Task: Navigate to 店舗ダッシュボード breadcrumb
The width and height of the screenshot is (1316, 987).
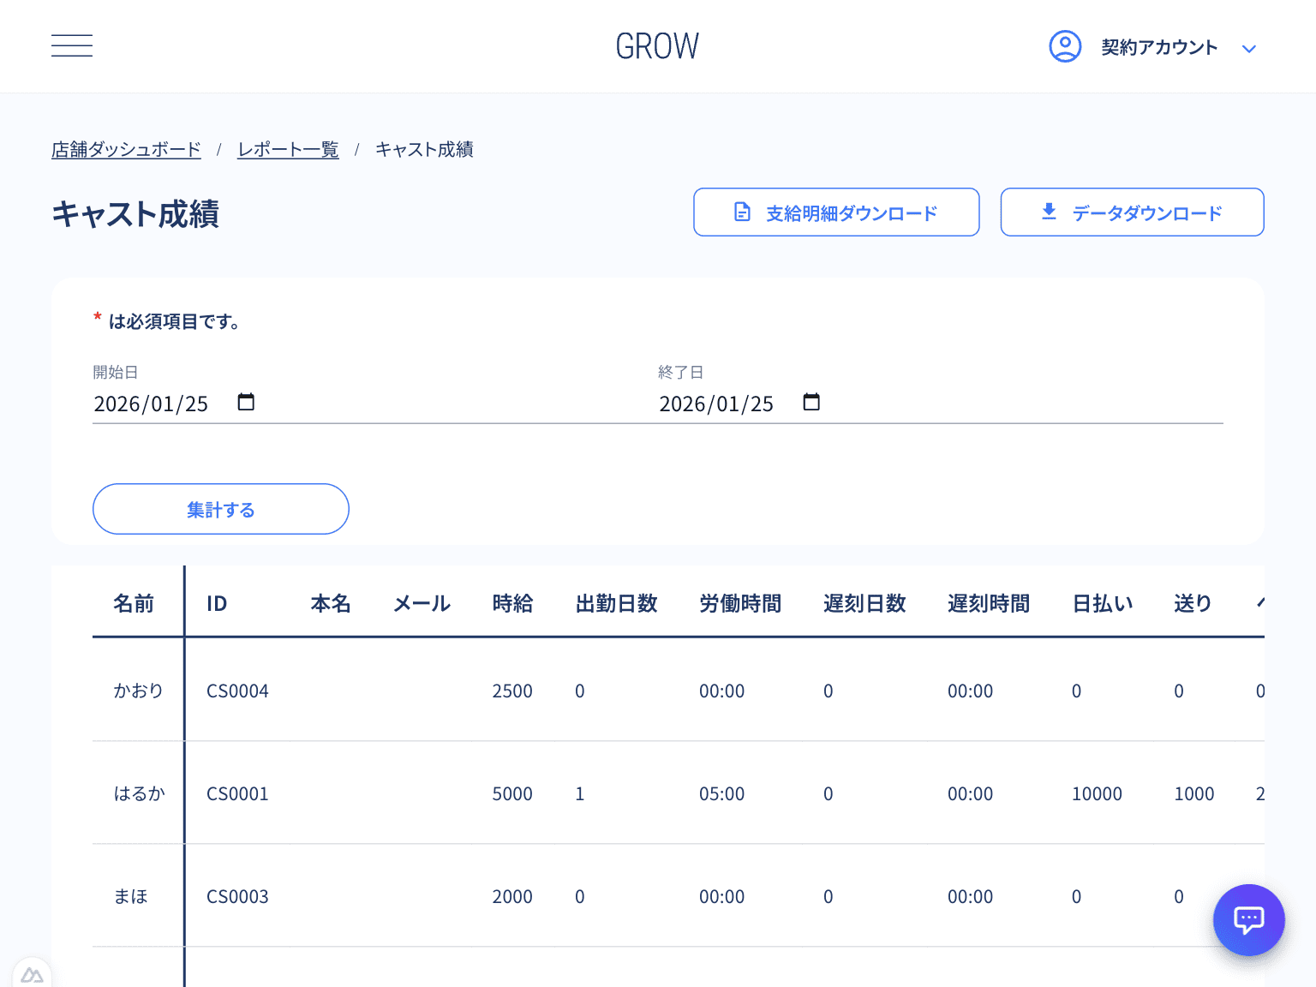Action: pyautogui.click(x=126, y=148)
